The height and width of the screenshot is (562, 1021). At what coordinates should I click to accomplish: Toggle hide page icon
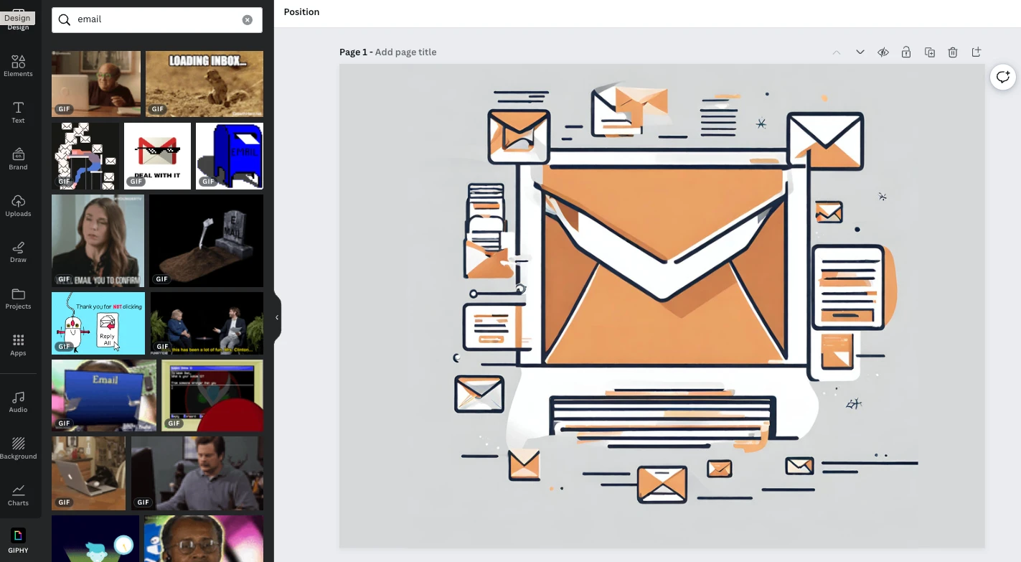tap(883, 52)
